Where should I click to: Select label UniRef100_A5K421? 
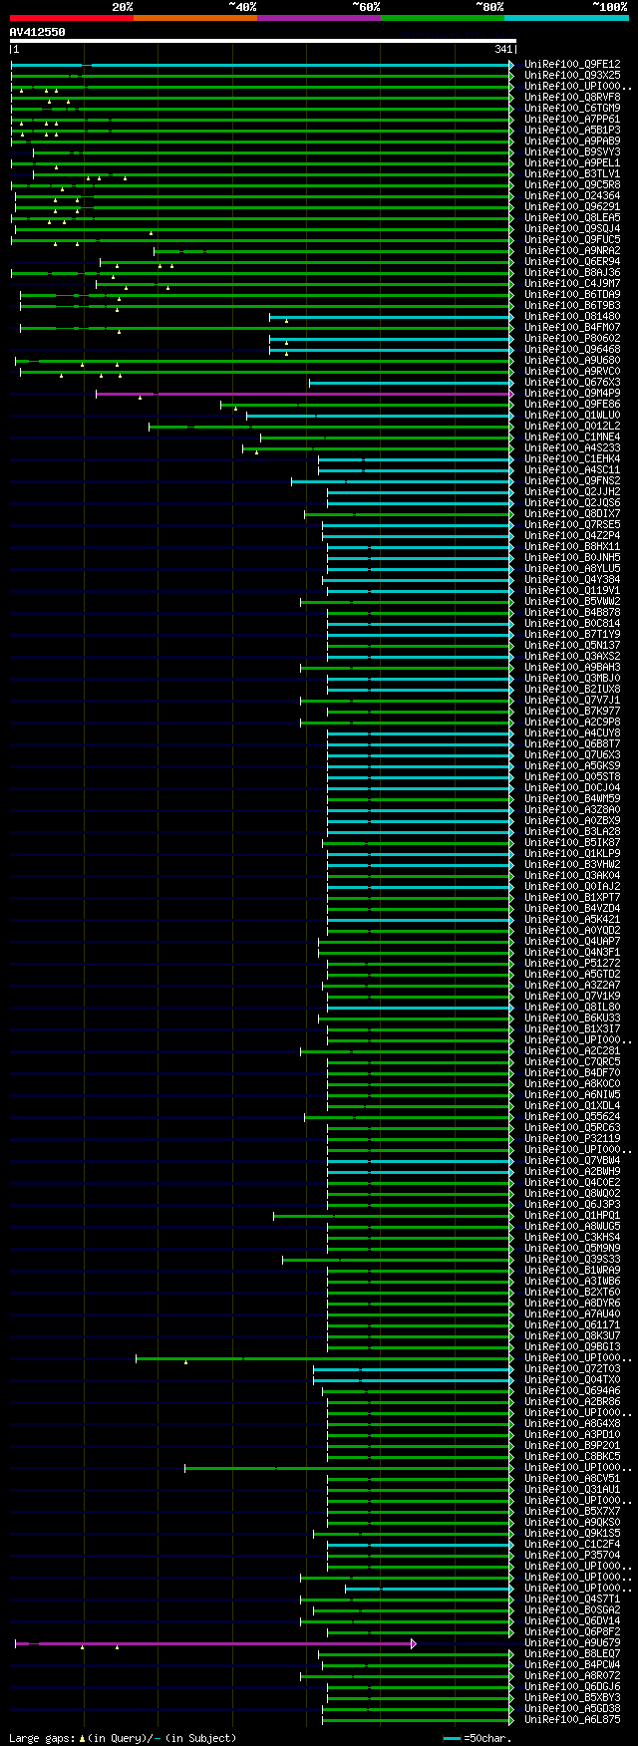tap(572, 920)
